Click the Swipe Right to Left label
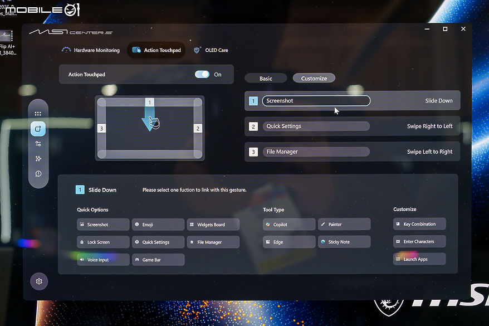This screenshot has width=489, height=326. coord(430,126)
